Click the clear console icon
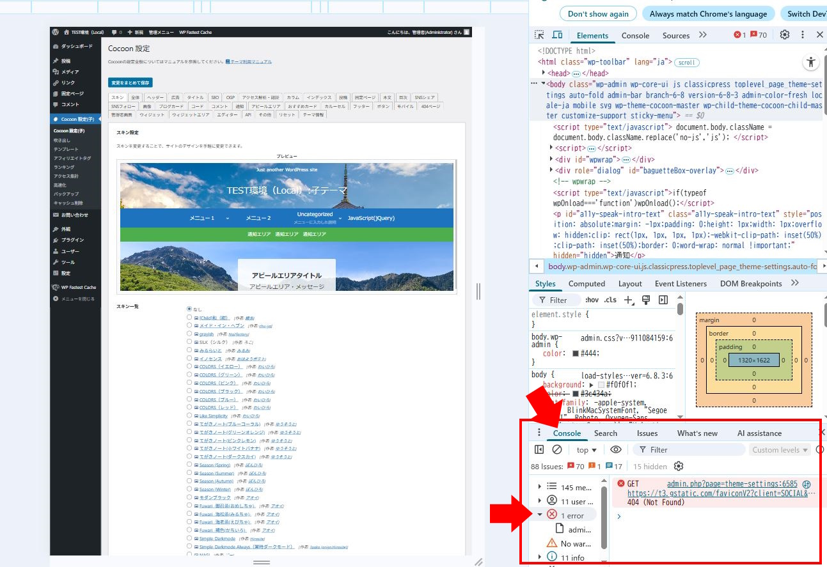827x567 pixels. point(557,450)
